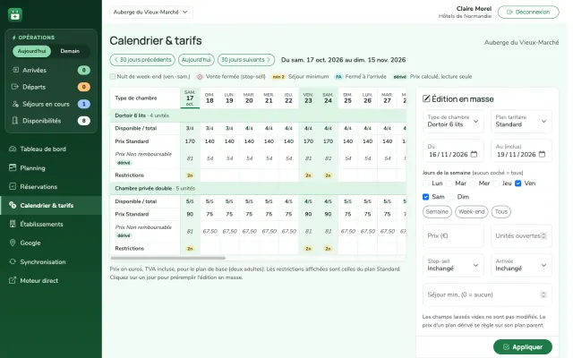Click the Unités ouvertes input field

click(521, 235)
